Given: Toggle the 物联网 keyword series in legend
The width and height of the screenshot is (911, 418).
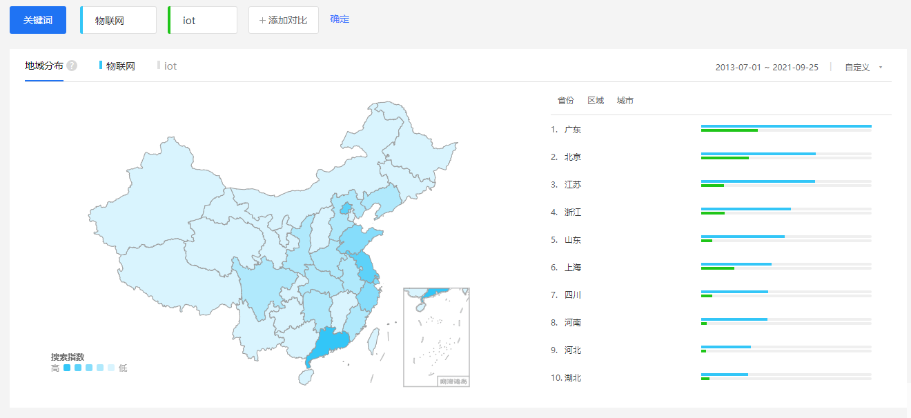Looking at the screenshot, I should (x=119, y=66).
